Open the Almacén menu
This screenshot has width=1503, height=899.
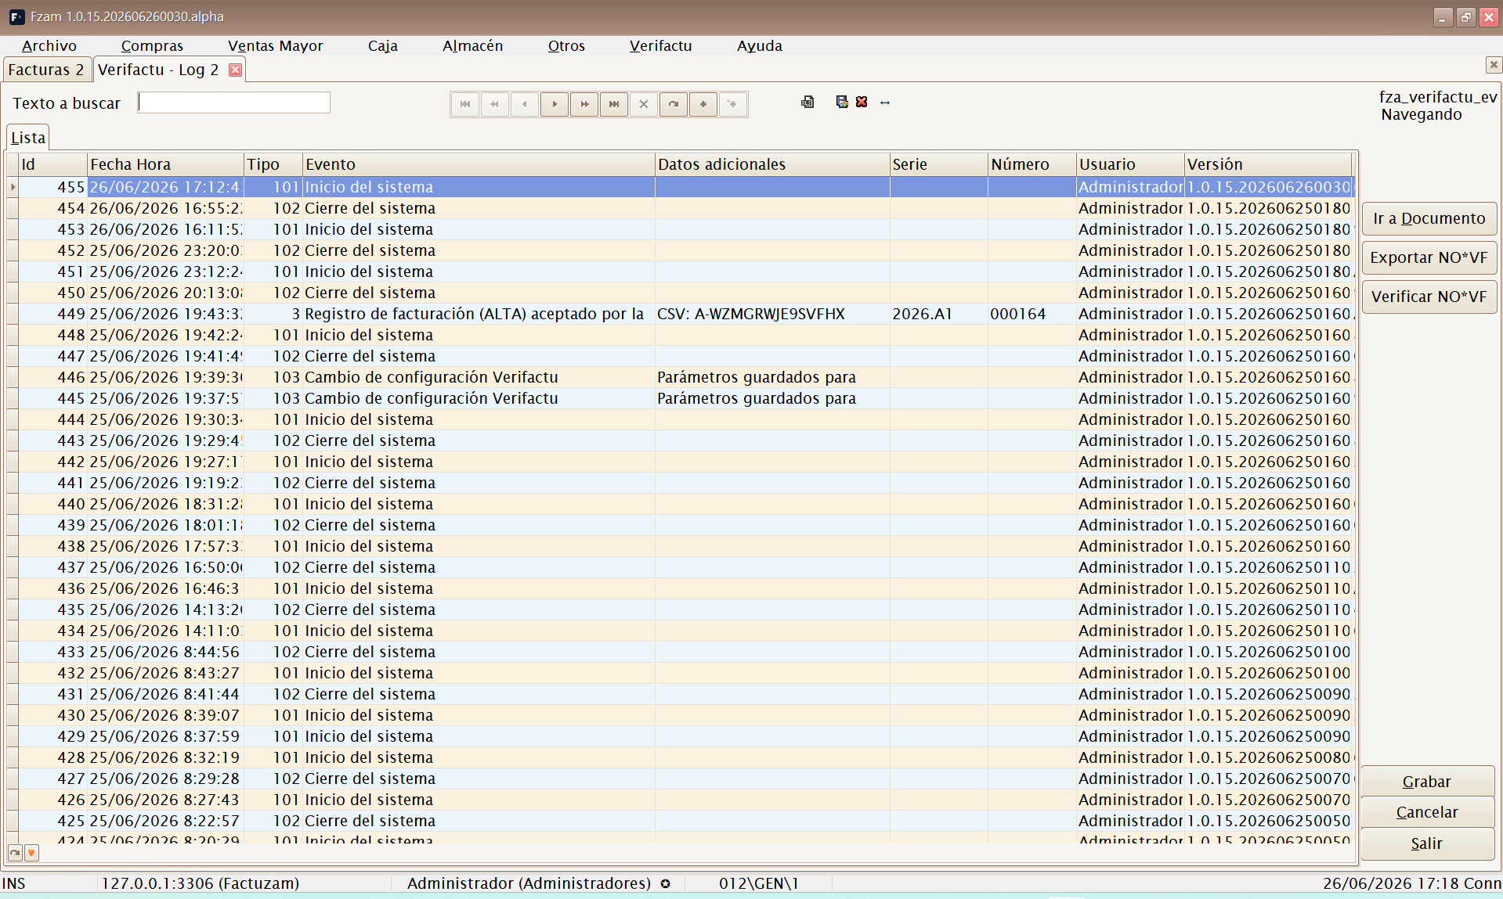click(x=473, y=46)
